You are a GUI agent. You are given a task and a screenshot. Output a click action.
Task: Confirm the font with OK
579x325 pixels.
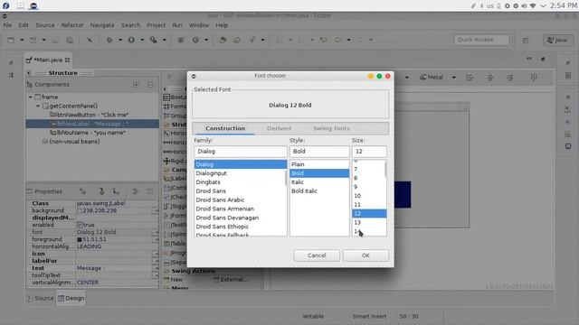[365, 255]
